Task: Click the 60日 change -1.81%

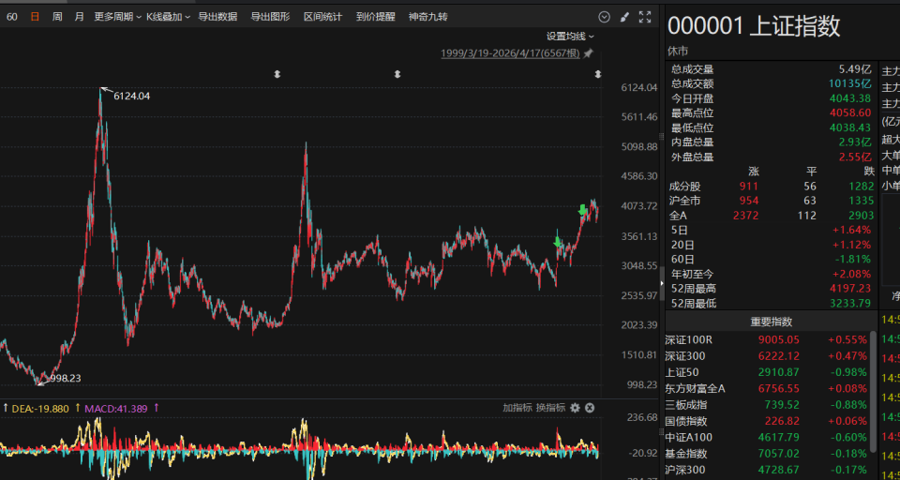Action: click(x=853, y=260)
